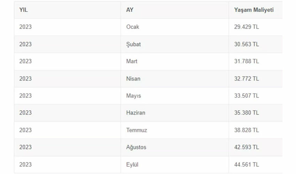Click the 32.772 TL value

[247, 79]
